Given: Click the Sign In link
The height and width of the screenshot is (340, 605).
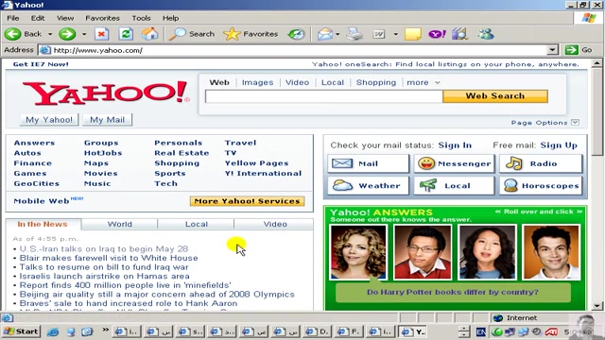Looking at the screenshot, I should click(x=455, y=145).
